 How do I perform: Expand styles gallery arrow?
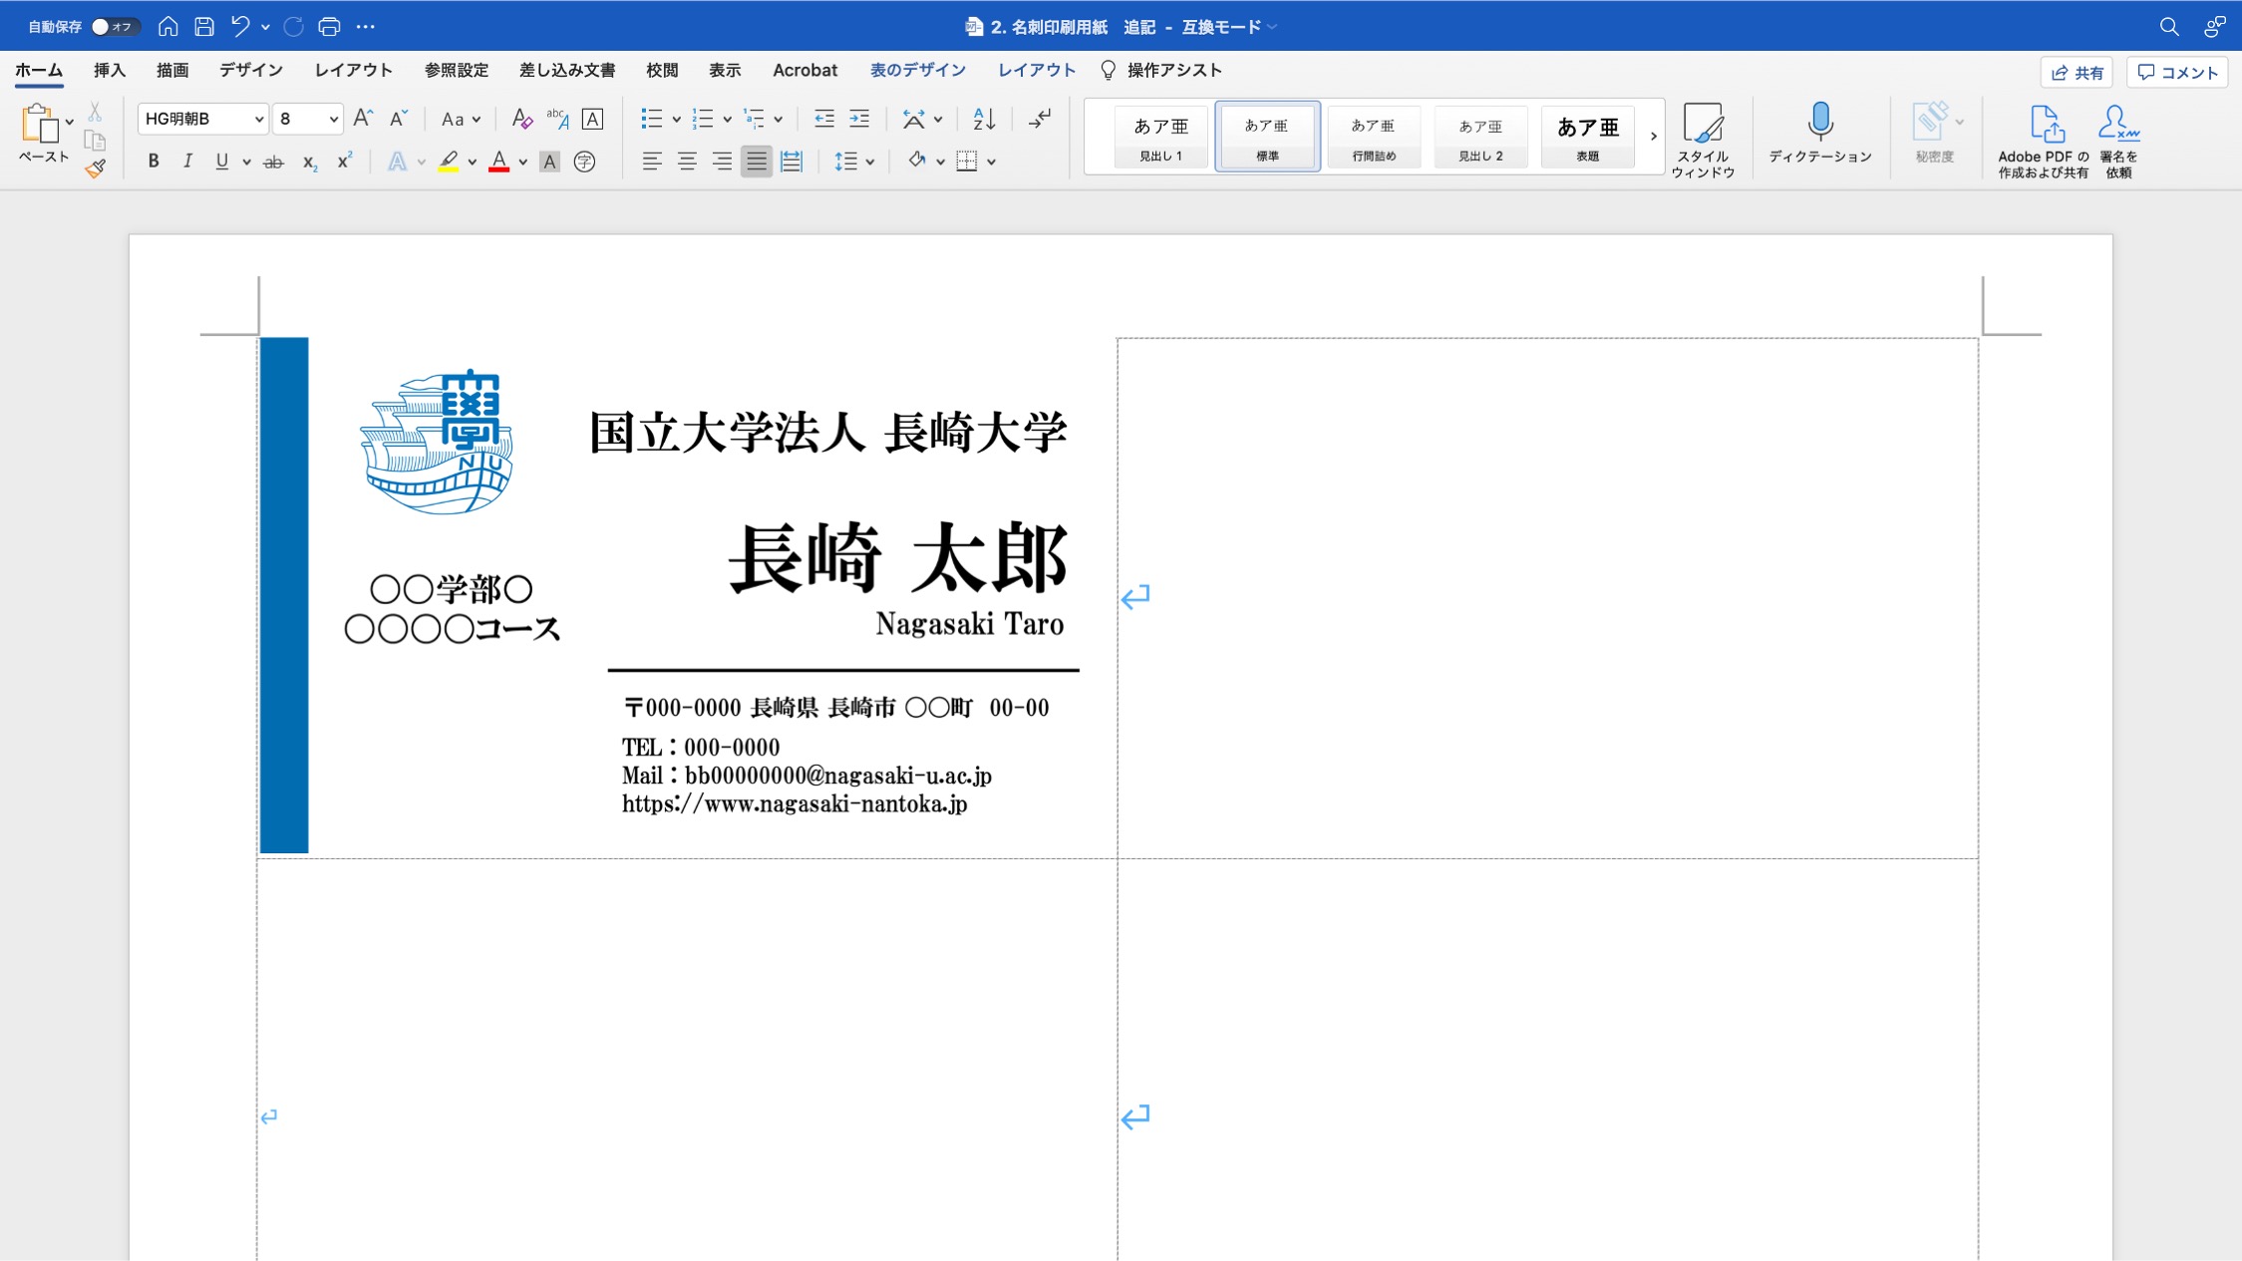pos(1653,137)
